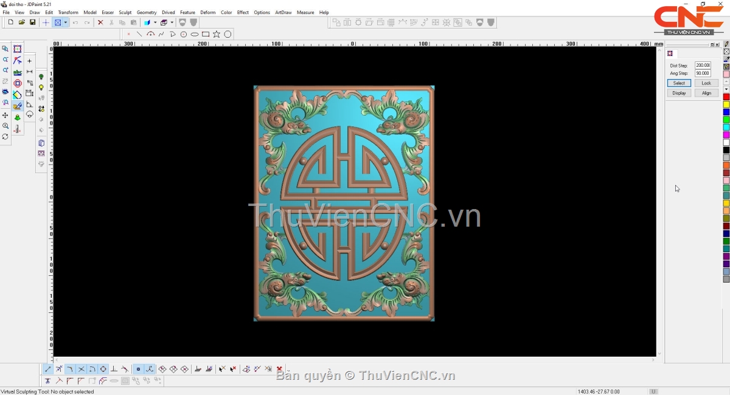This screenshot has width=730, height=395.
Task: Click the Dist Step input field
Action: pyautogui.click(x=703, y=66)
